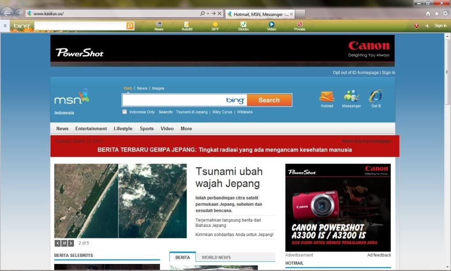
Task: Open Video on the Bing toolbar
Action: 272,26
